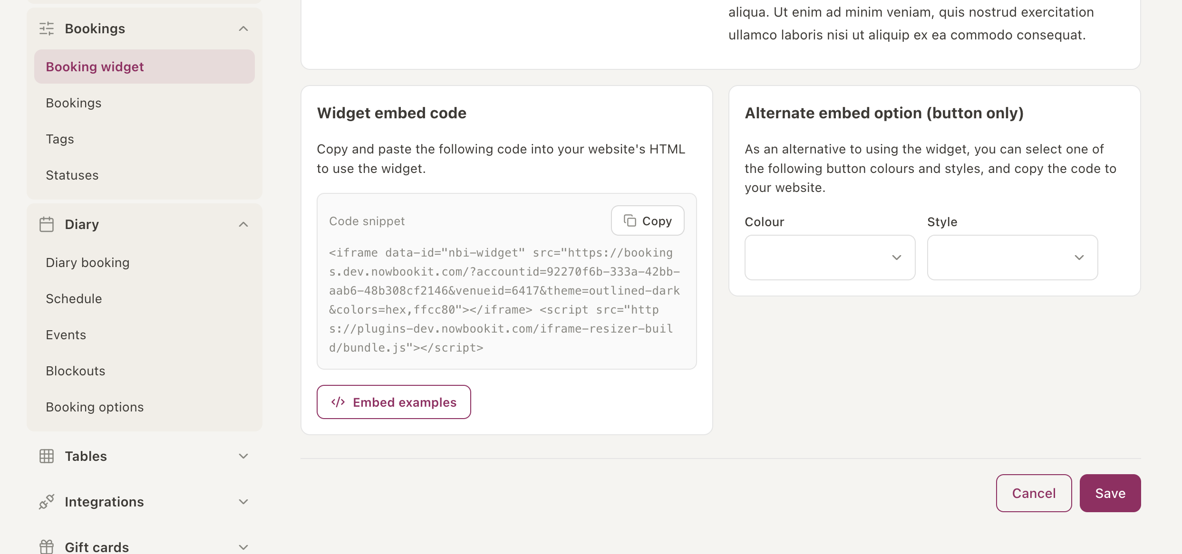The height and width of the screenshot is (554, 1182).
Task: Click the copy icon in code snippet
Action: 630,220
